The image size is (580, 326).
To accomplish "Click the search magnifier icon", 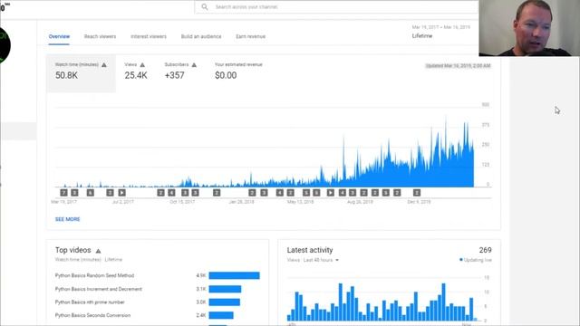I will 204,7.
